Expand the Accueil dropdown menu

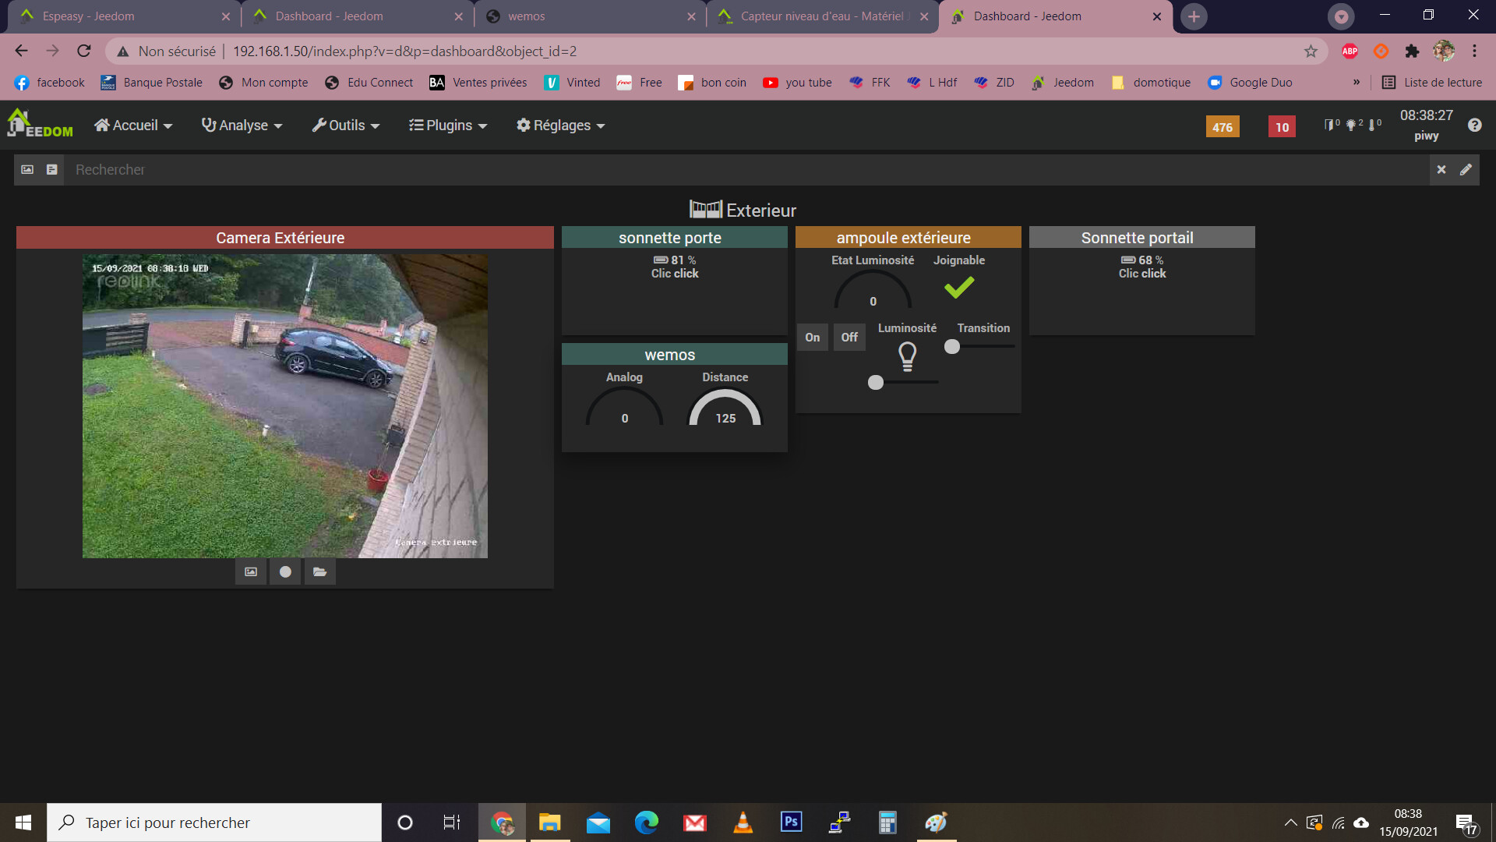pos(133,125)
